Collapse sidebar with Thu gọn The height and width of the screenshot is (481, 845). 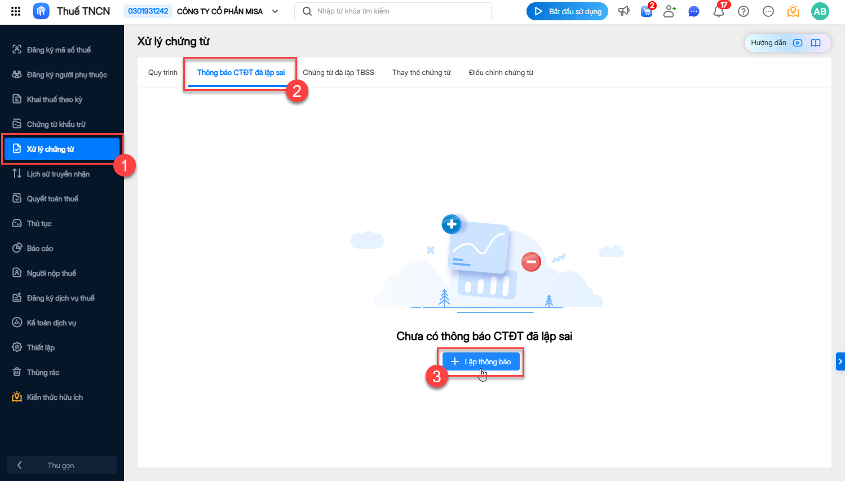(x=62, y=465)
